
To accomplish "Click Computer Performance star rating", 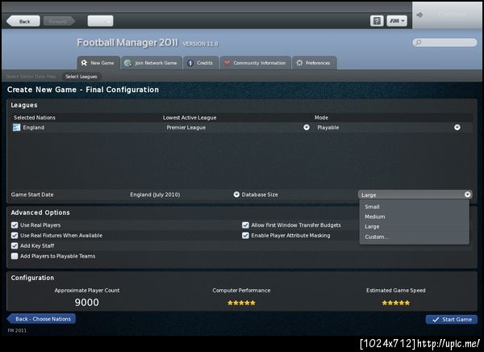I will (x=241, y=303).
